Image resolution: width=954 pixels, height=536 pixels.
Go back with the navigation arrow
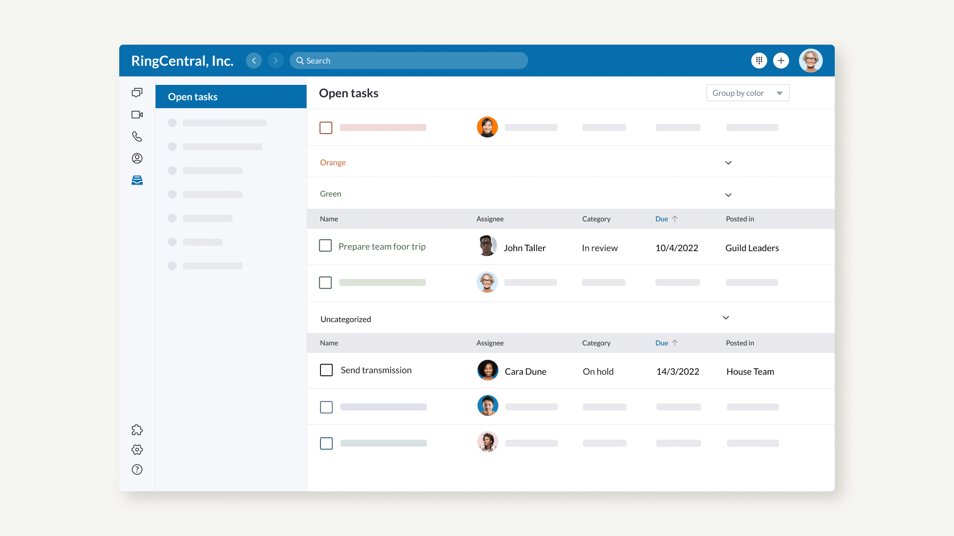254,61
